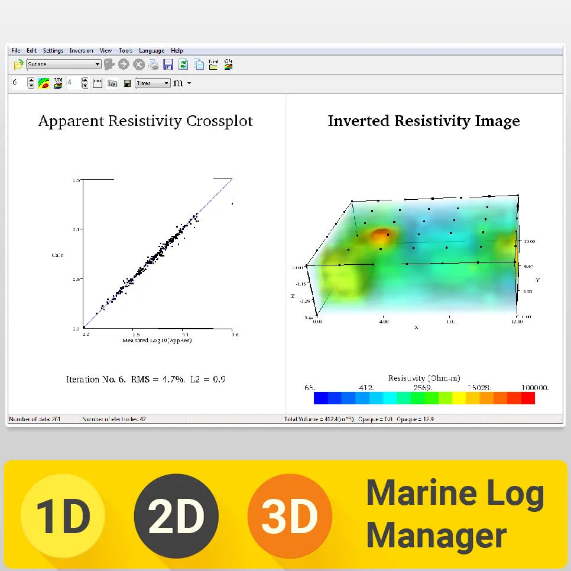Screen dimensions: 571x571
Task: Open the Surface dropdown list
Action: (96, 64)
